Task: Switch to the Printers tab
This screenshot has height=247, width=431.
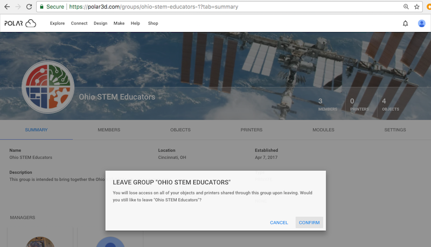Action: [x=252, y=130]
